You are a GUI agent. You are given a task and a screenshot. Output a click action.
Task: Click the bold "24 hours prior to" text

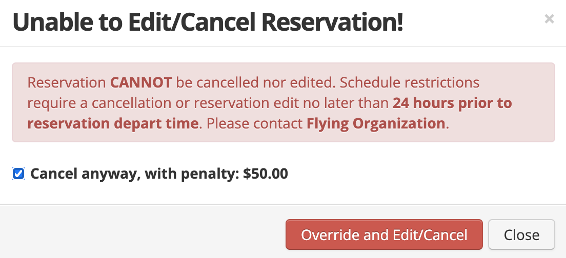click(452, 103)
